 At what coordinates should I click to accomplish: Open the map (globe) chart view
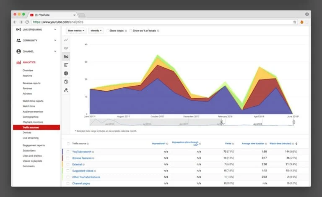pyautogui.click(x=66, y=81)
